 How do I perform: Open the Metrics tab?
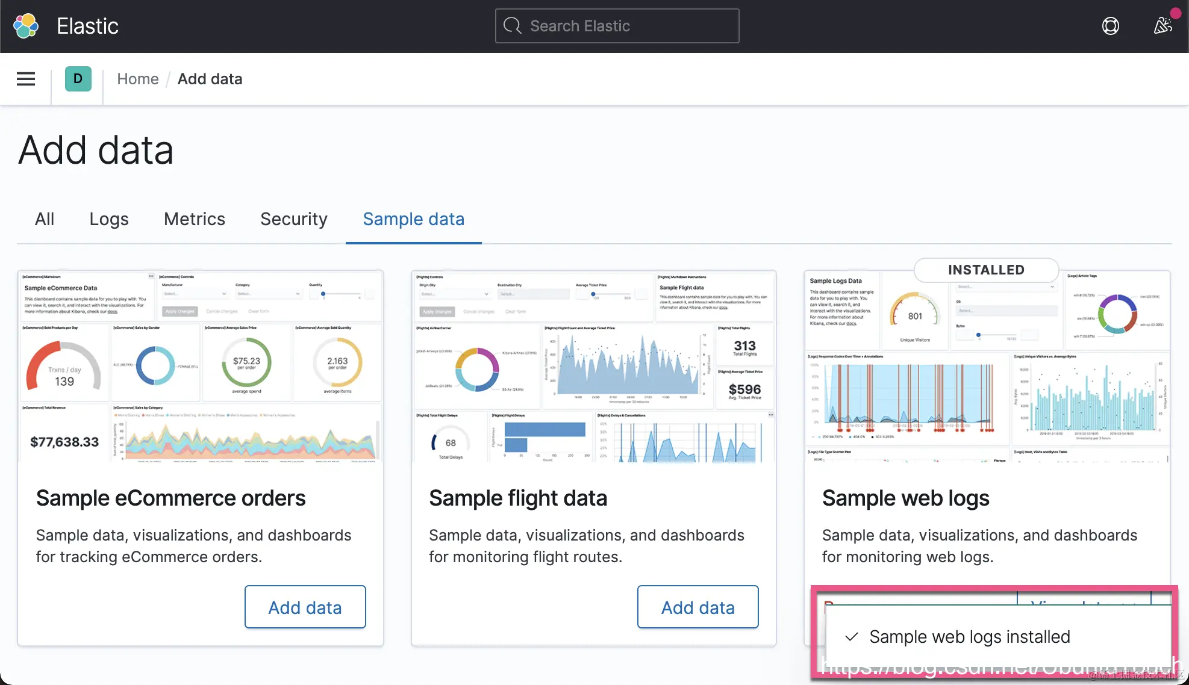point(194,219)
